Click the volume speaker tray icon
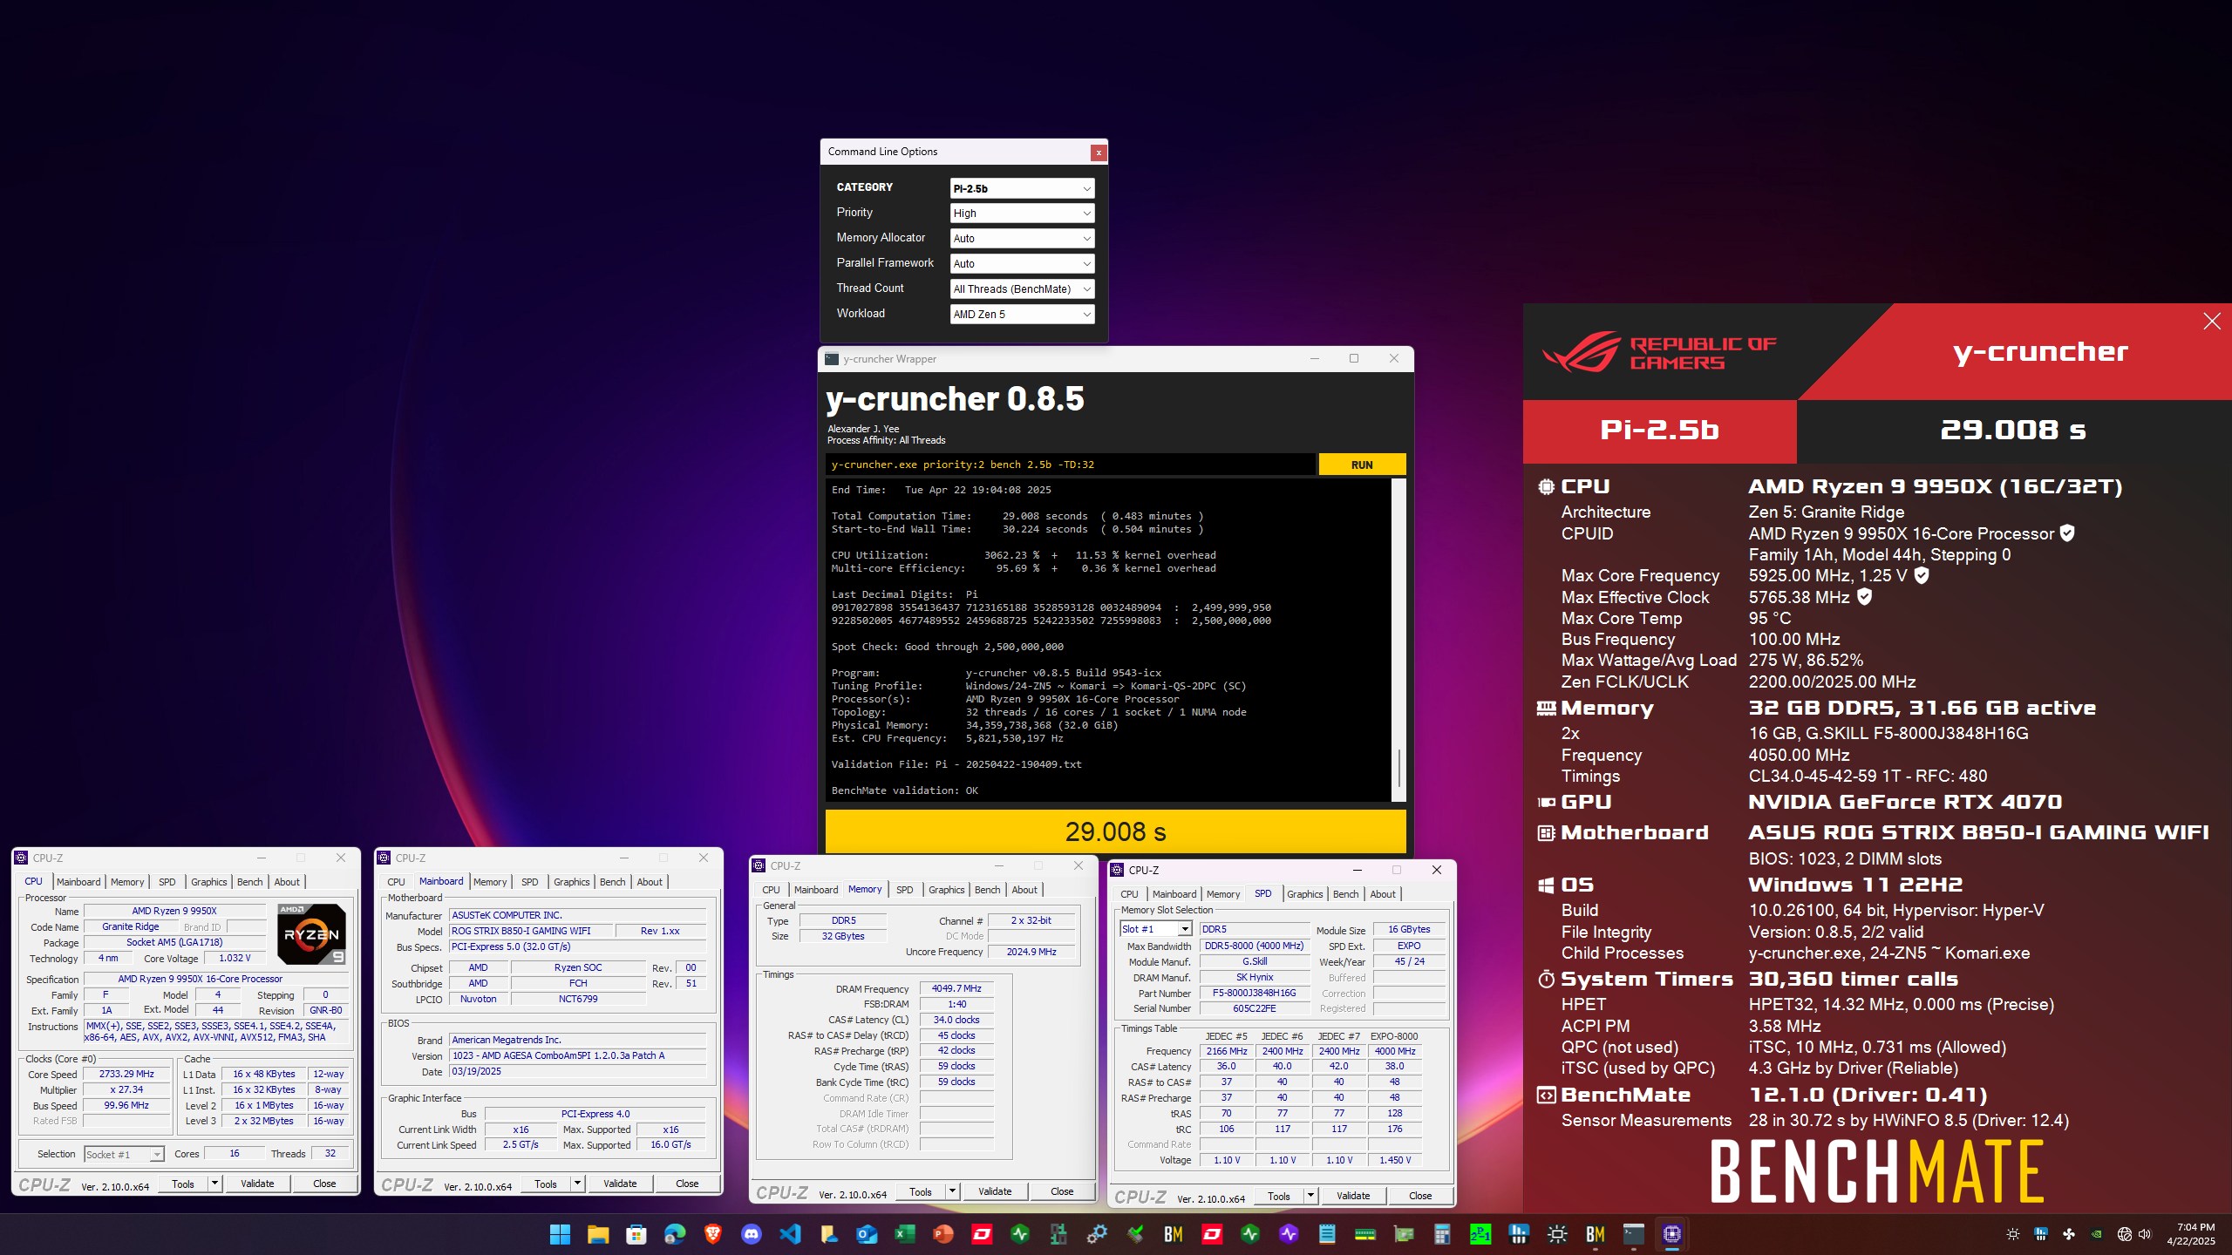Screen dimensions: 2232x1255 2144,1234
